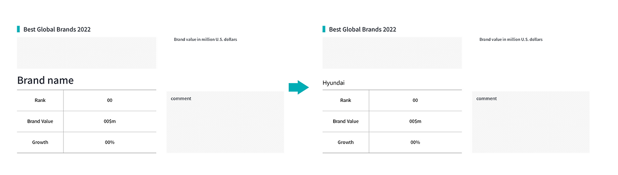
Task: Click the left "Brand value in million U.S. dollars" caption
Action: (205, 39)
